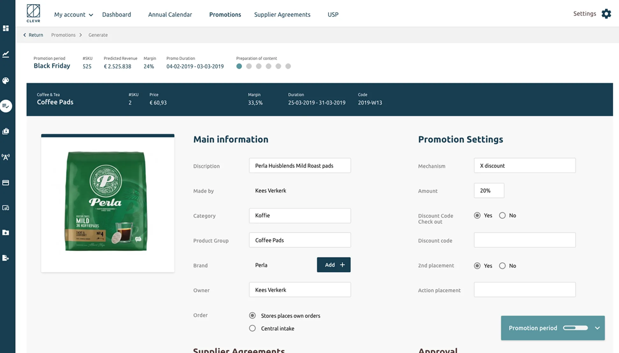Click the margin value 33,5%
The image size is (619, 353).
point(255,103)
